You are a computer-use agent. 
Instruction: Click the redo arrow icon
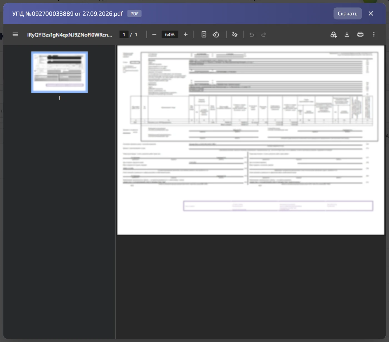(264, 34)
